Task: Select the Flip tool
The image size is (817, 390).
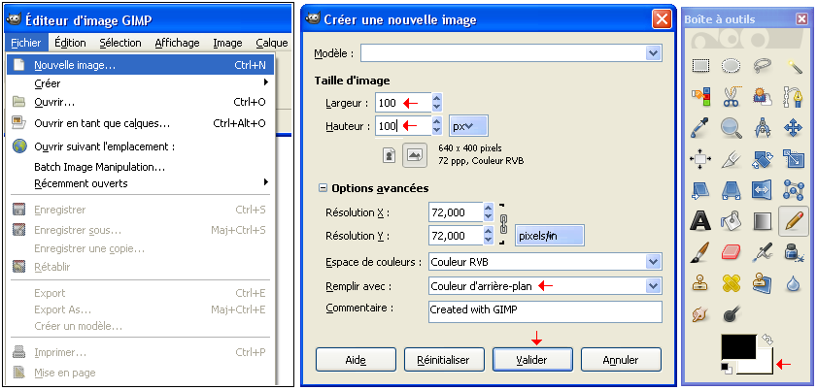Action: pyautogui.click(x=763, y=190)
